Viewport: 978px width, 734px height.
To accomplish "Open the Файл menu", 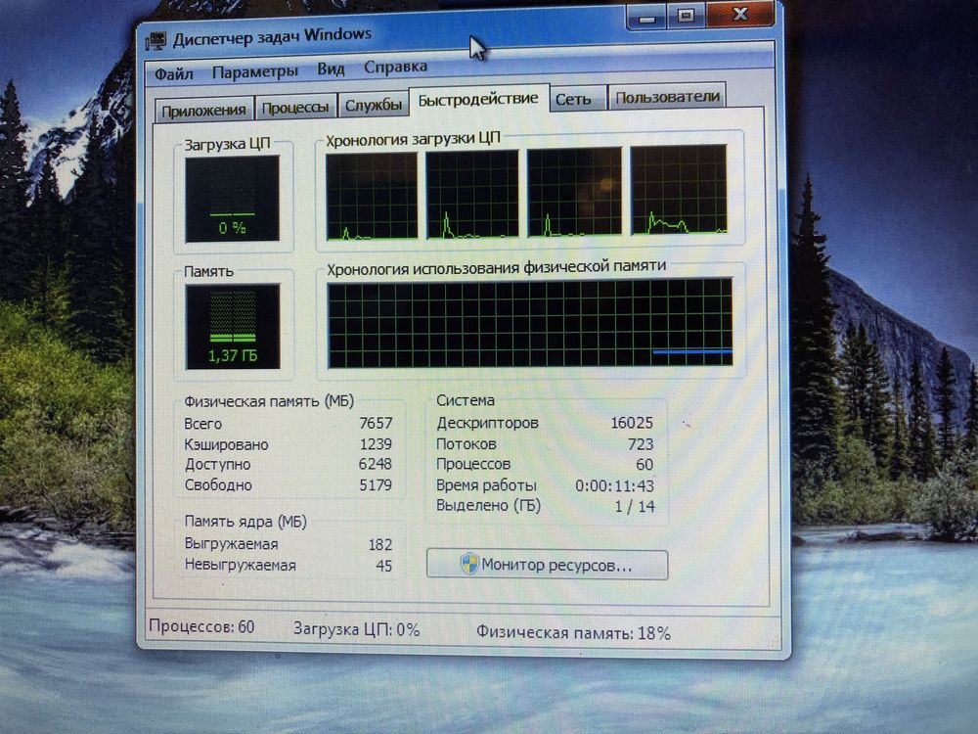I will click(x=174, y=73).
